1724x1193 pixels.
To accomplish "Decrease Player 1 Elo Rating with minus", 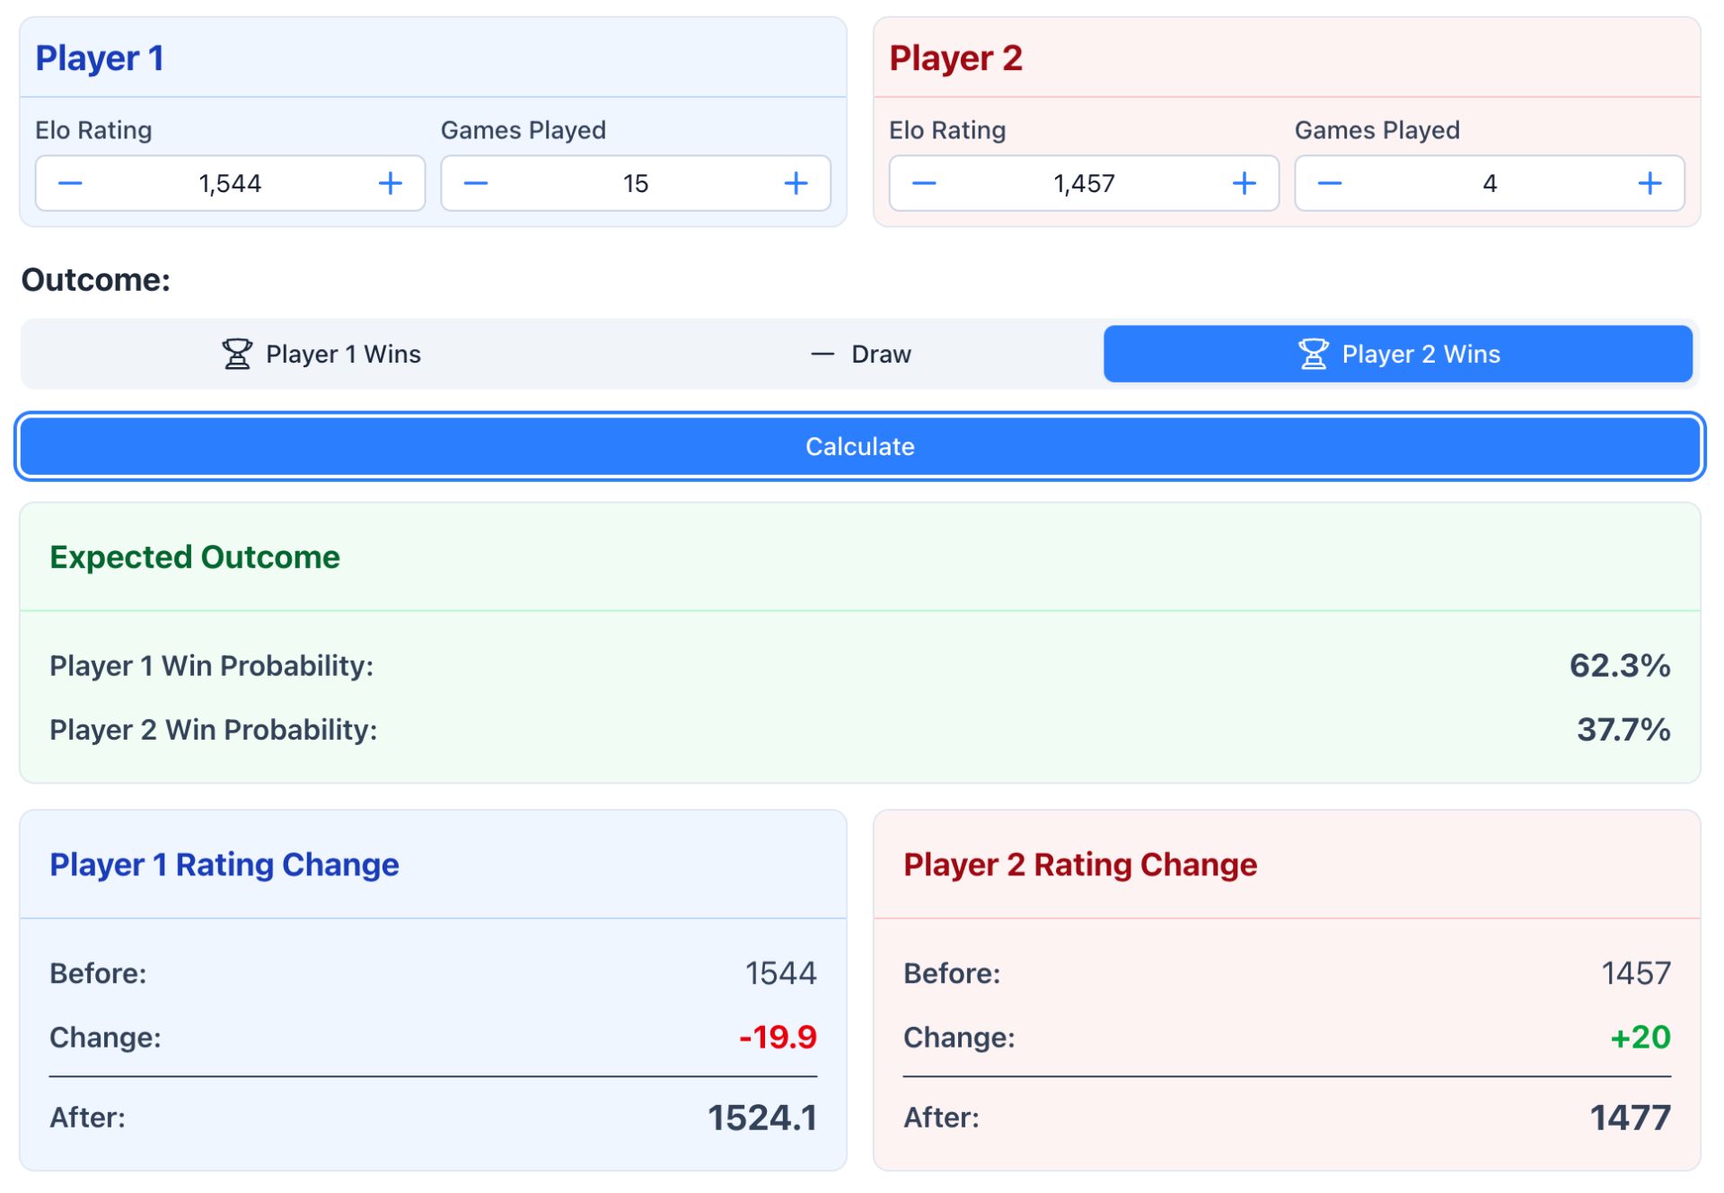I will click(70, 184).
